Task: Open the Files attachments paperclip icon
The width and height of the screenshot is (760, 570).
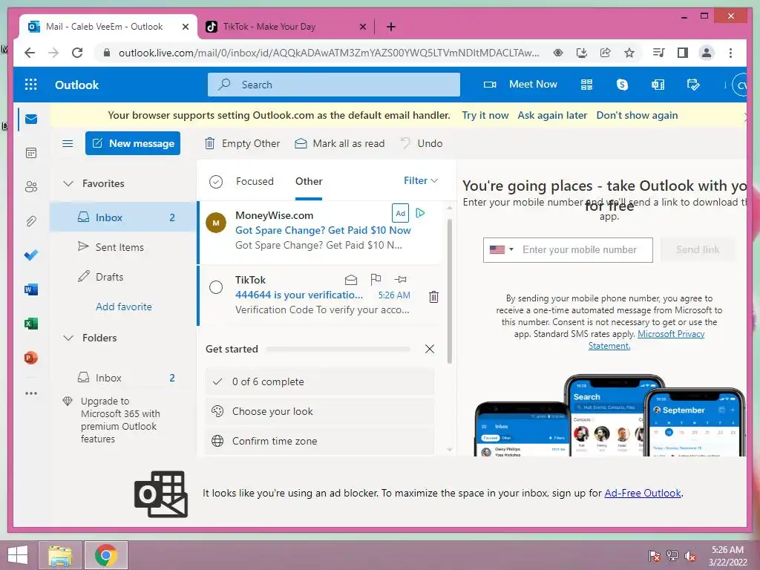Action: tap(31, 221)
